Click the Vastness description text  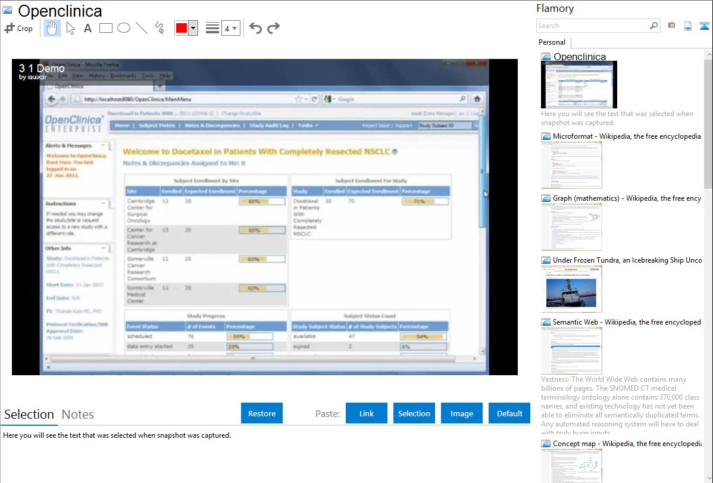click(x=620, y=406)
